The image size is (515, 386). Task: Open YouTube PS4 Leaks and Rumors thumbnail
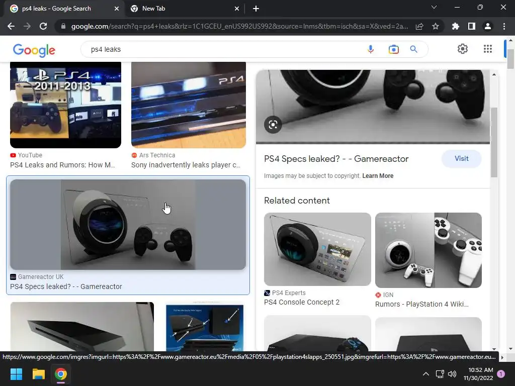pos(66,105)
